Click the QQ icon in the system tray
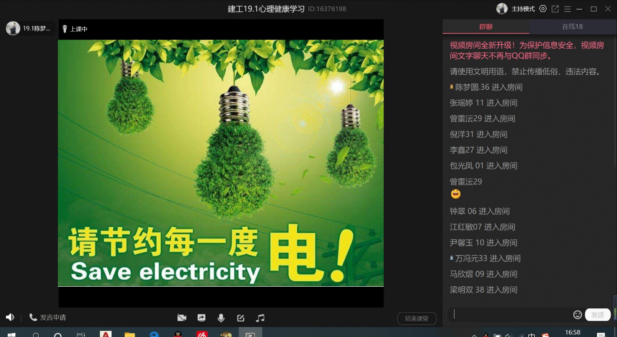 point(486,335)
